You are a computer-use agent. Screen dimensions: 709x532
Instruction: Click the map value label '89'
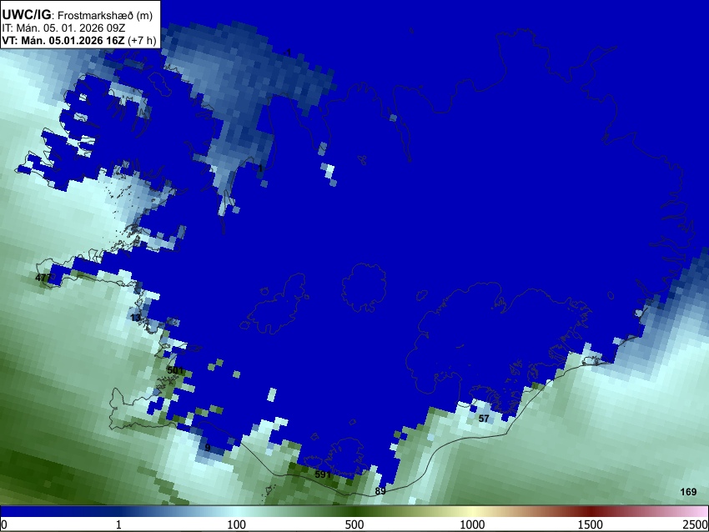tap(380, 491)
